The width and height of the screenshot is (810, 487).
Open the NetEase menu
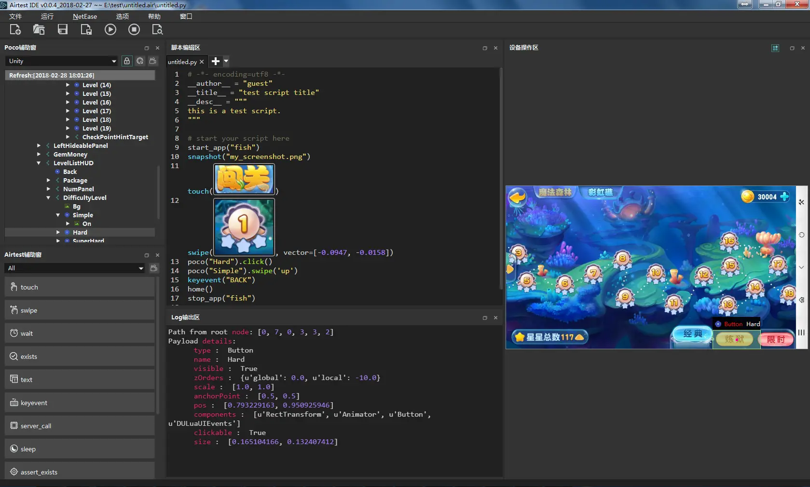click(x=85, y=16)
